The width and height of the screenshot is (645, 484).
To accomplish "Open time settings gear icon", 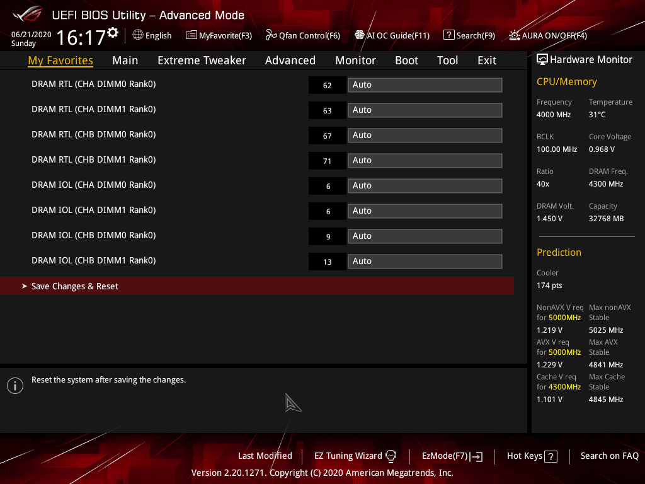I will pyautogui.click(x=113, y=33).
